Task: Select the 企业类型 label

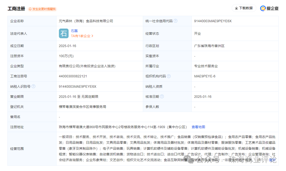Action: coord(17,66)
